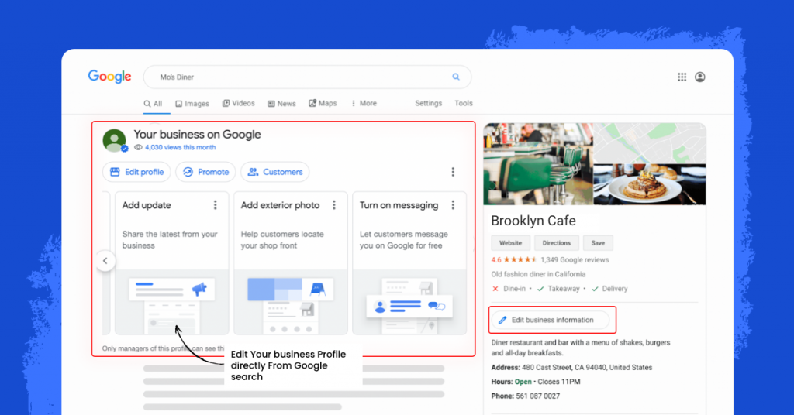The height and width of the screenshot is (415, 794).
Task: Click the Directions button
Action: click(557, 243)
